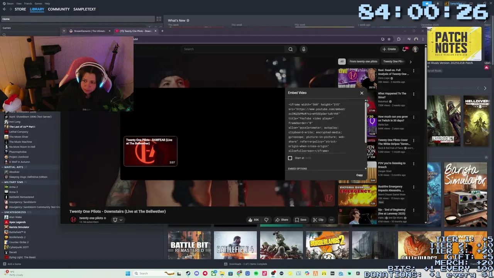The height and width of the screenshot is (278, 494).
Task: Focus the YouTube Search input field
Action: [233, 49]
